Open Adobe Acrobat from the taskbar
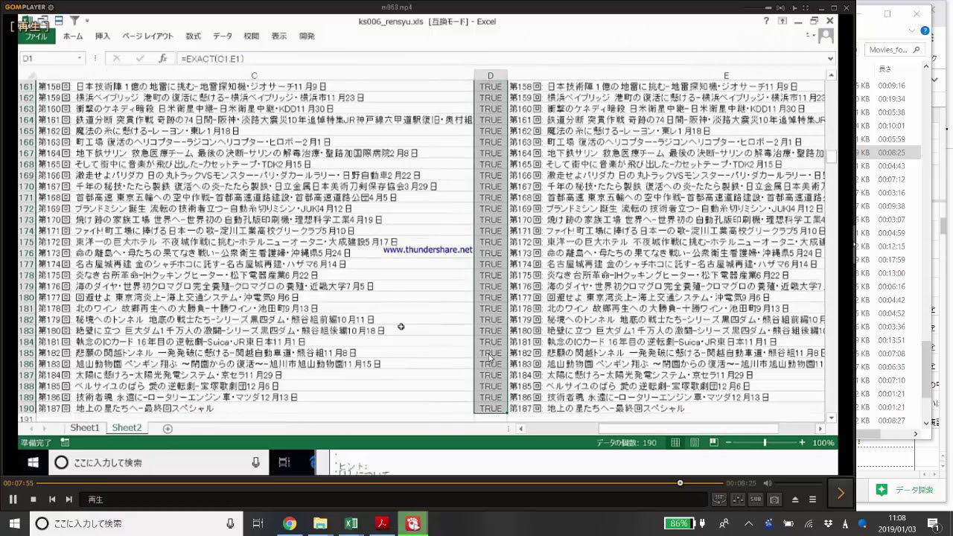 [x=382, y=523]
